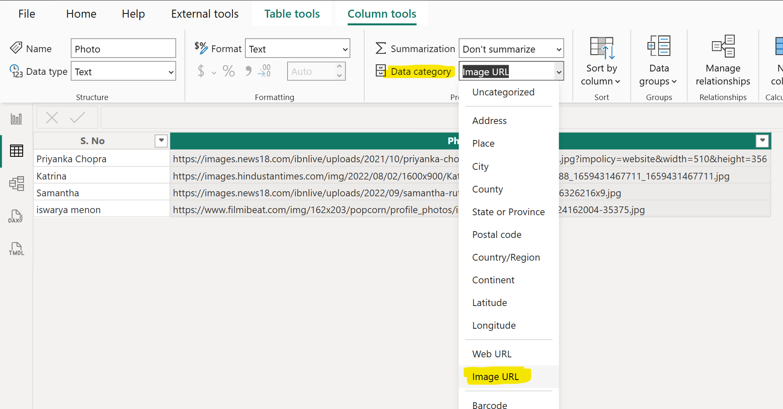Apply percentage formatting
This screenshot has height=409, width=783.
click(x=228, y=71)
